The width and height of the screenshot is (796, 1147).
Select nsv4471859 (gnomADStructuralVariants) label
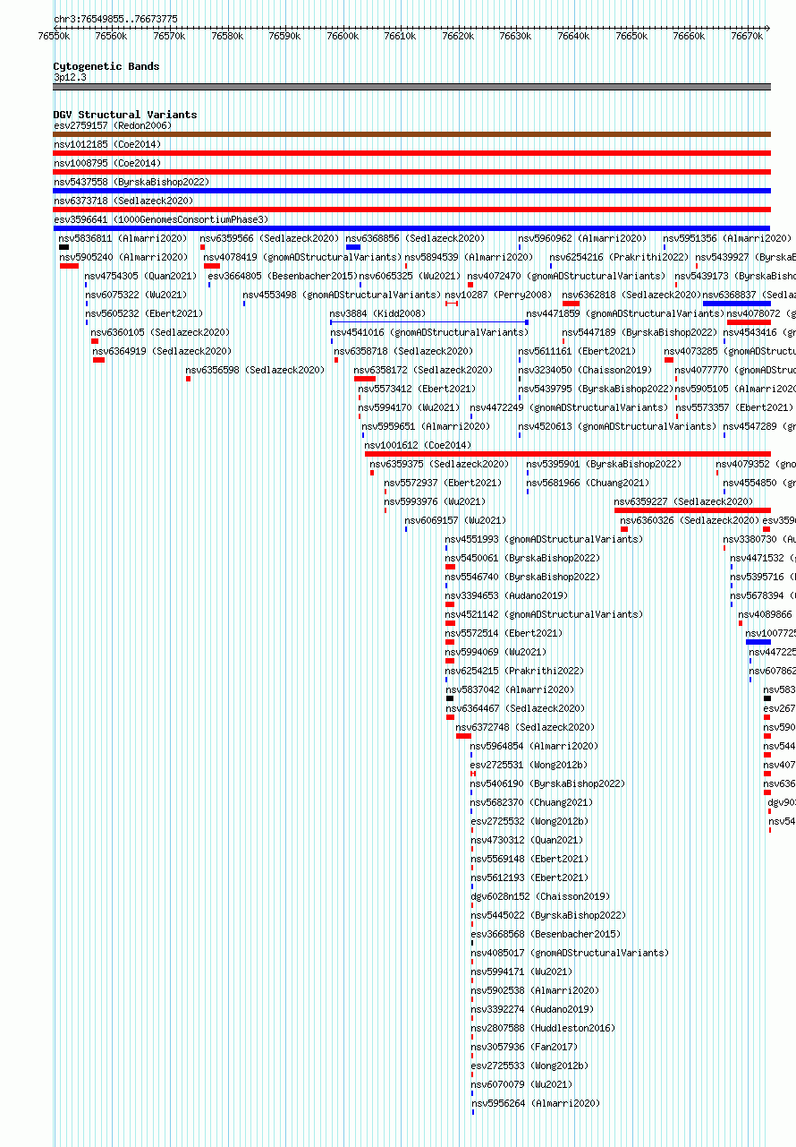[625, 313]
